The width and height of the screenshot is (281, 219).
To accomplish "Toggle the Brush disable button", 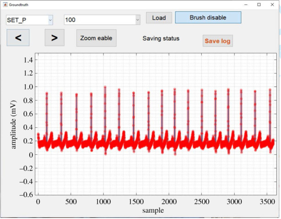I will pos(208,18).
